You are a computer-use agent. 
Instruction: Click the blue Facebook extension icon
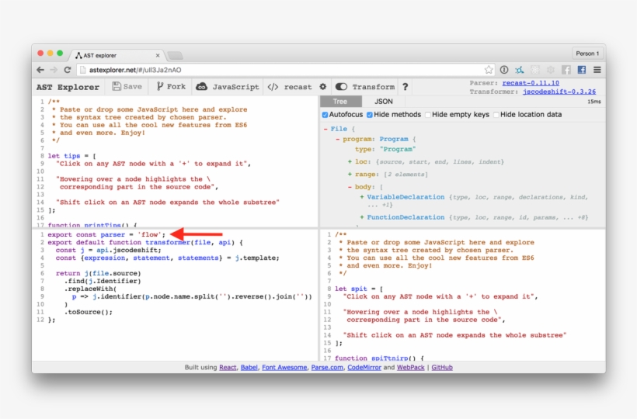[x=582, y=70]
